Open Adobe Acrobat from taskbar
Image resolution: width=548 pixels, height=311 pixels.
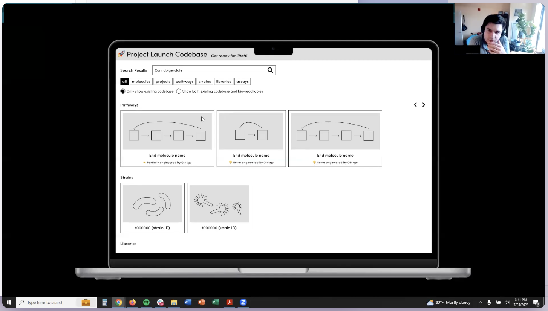point(230,302)
